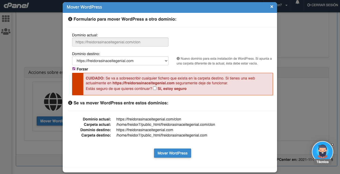This screenshot has height=174, width=340.
Task: Click CERRAR SESIÓN logout link
Action: pyautogui.click(x=323, y=5)
